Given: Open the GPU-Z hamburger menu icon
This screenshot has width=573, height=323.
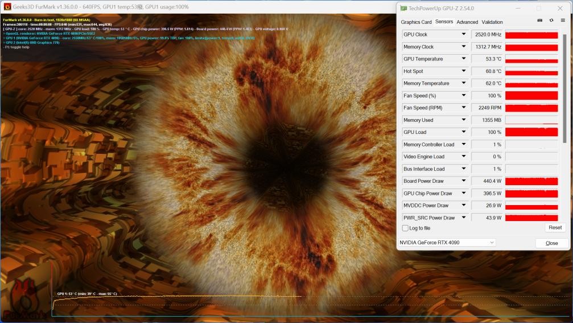Looking at the screenshot, I should pyautogui.click(x=563, y=21).
